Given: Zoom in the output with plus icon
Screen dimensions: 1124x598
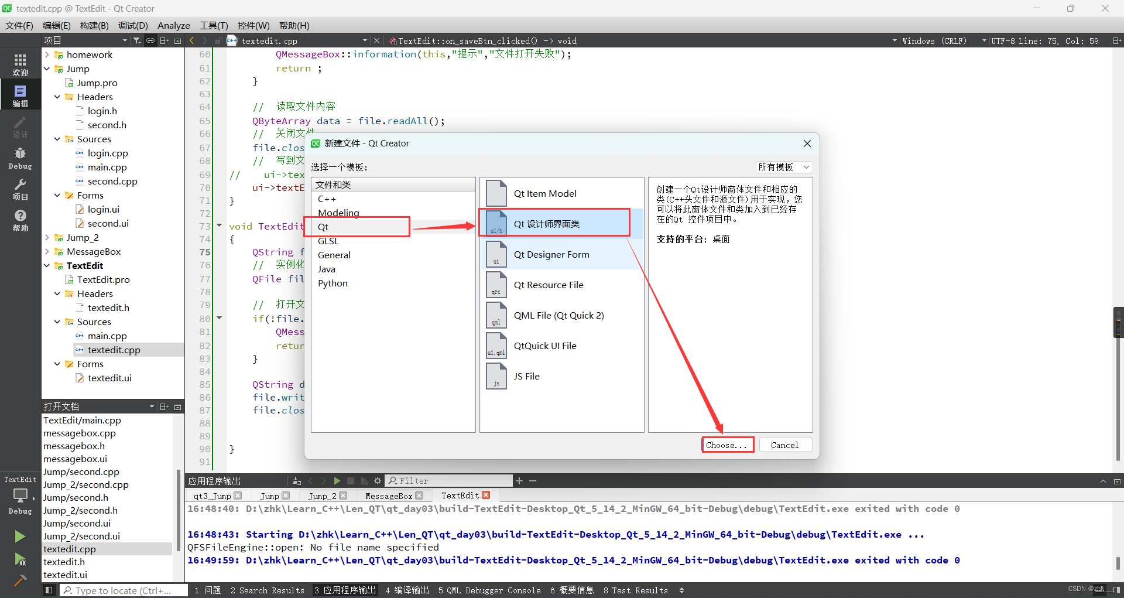Looking at the screenshot, I should tap(519, 481).
